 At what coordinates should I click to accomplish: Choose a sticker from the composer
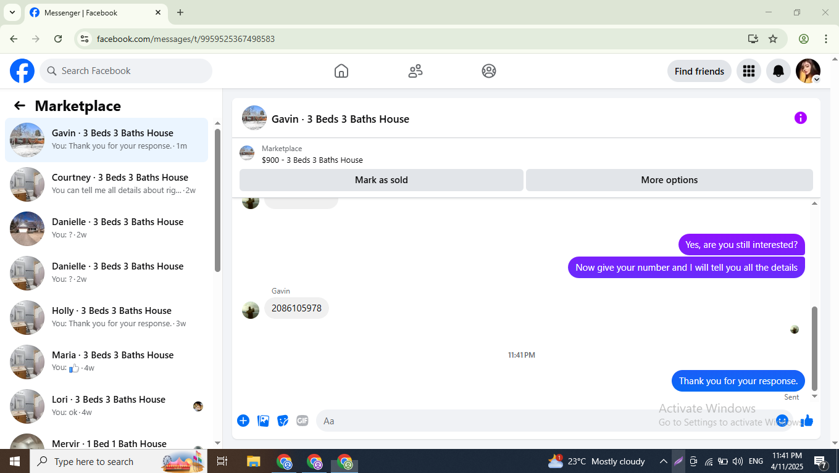283,421
